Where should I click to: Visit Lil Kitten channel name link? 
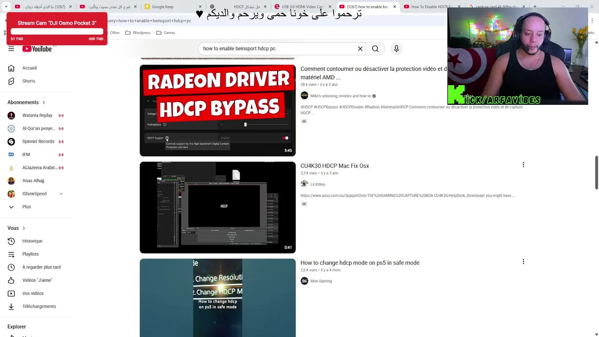(318, 184)
